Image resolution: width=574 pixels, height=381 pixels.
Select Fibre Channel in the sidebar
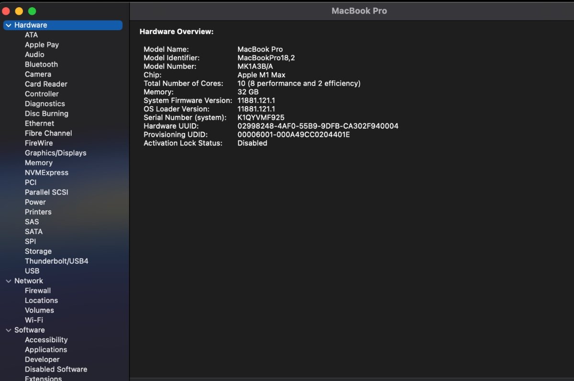pos(48,133)
